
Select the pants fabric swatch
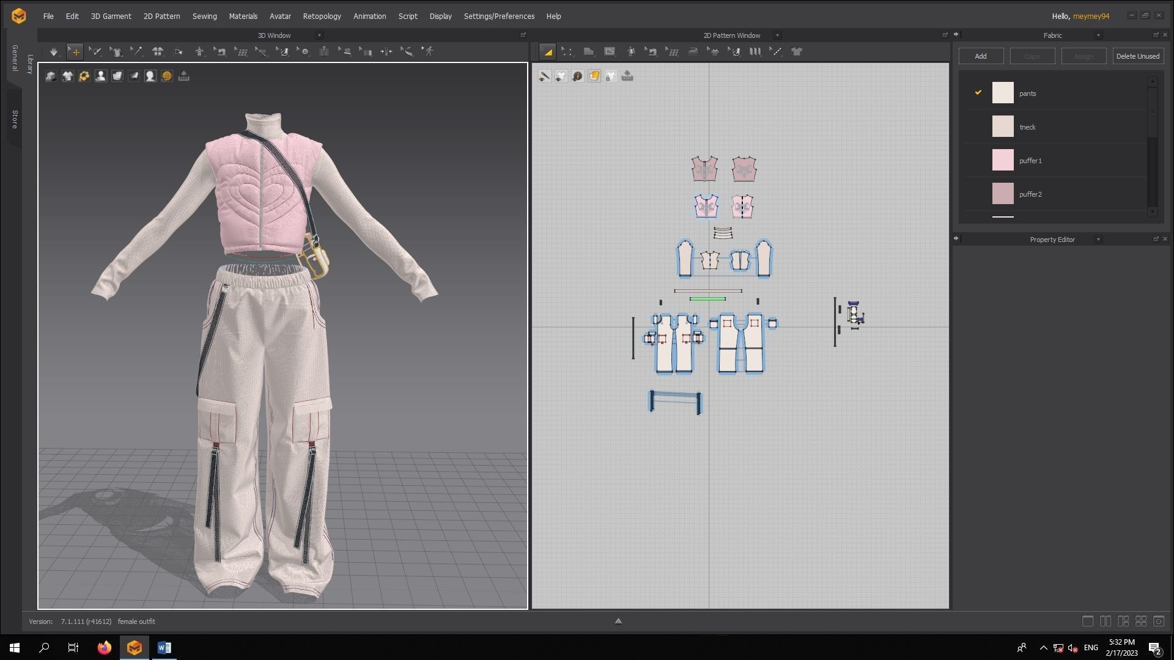click(x=1003, y=93)
